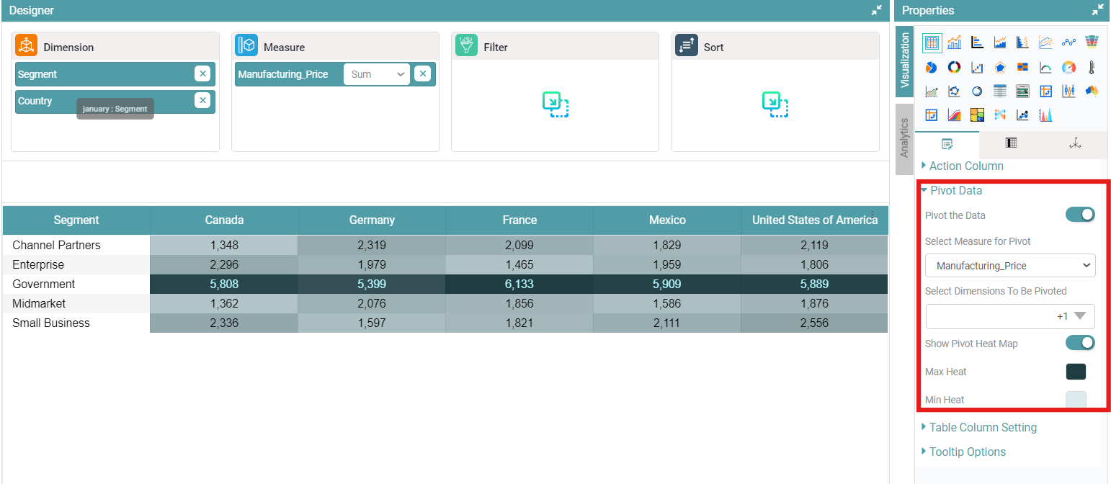Choose the horizontal bar chart icon
The width and height of the screenshot is (1111, 484).
pos(977,42)
